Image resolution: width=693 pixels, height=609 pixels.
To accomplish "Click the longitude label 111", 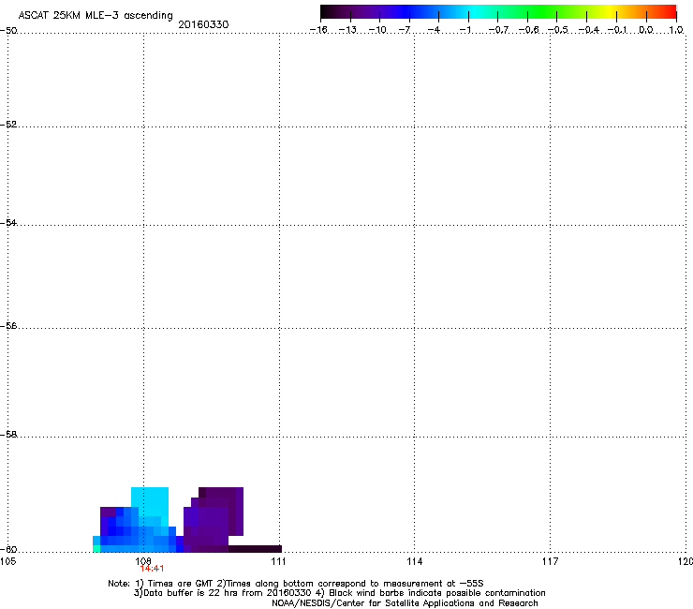I will pos(278,561).
